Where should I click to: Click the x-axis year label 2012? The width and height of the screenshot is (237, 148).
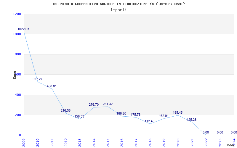[66, 142]
